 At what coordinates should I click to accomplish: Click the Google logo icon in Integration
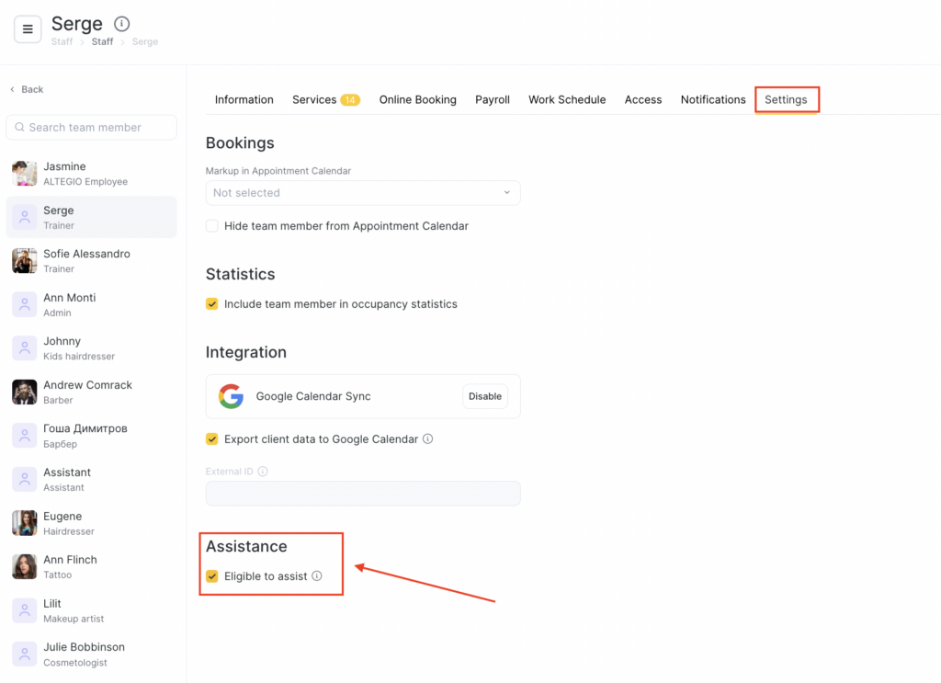coord(231,396)
